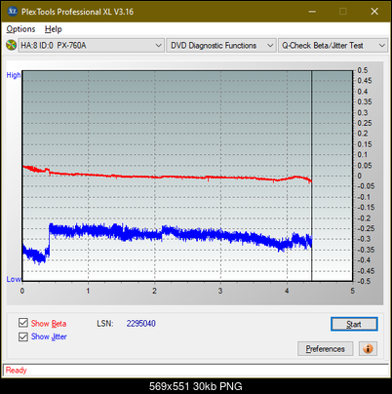Click the Ready status bar text
This screenshot has height=394, width=392.
(17, 371)
